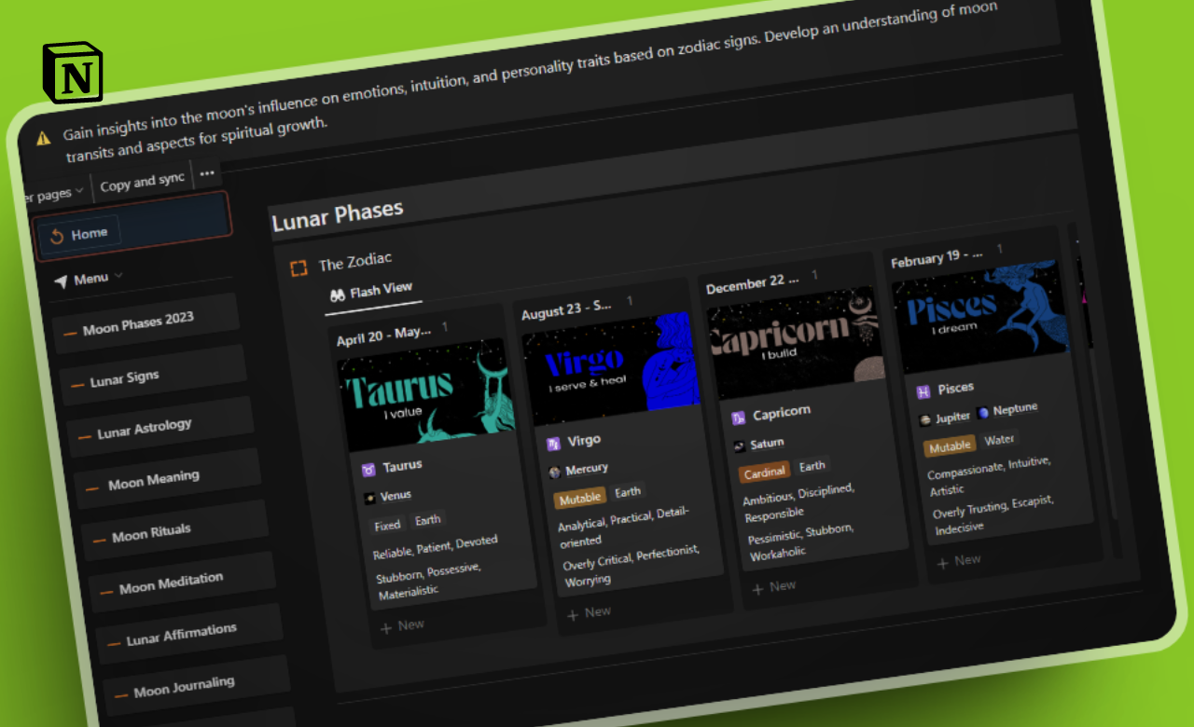Click the Saturn planet icon

(x=740, y=446)
